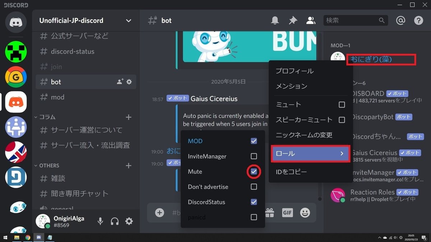Open the emoji picker
This screenshot has width=431, height=242.
pyautogui.click(x=305, y=213)
